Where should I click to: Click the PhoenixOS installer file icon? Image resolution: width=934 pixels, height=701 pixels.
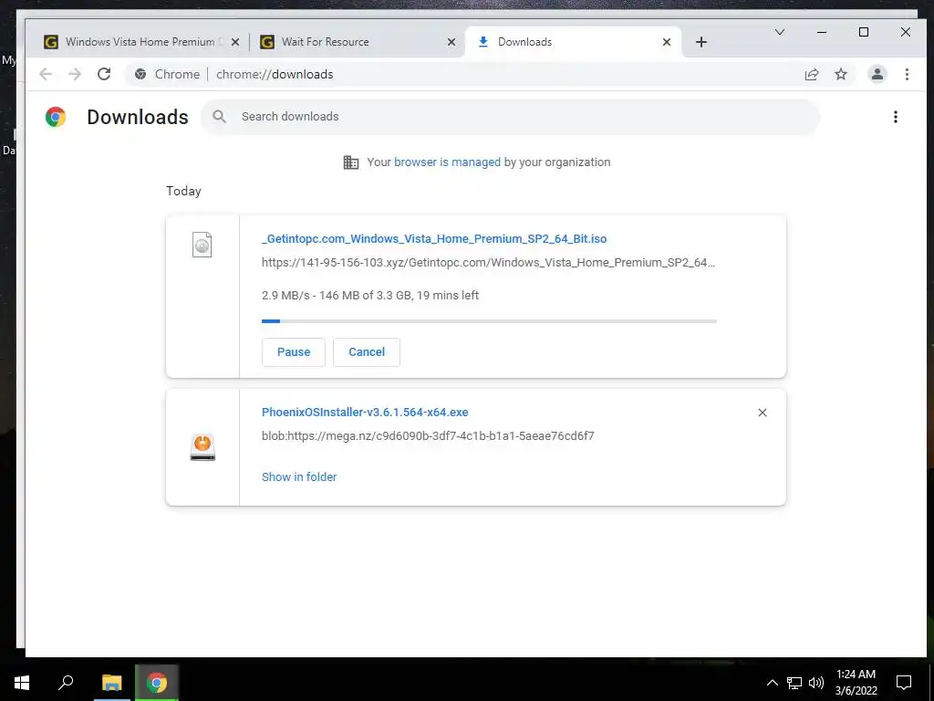click(202, 447)
